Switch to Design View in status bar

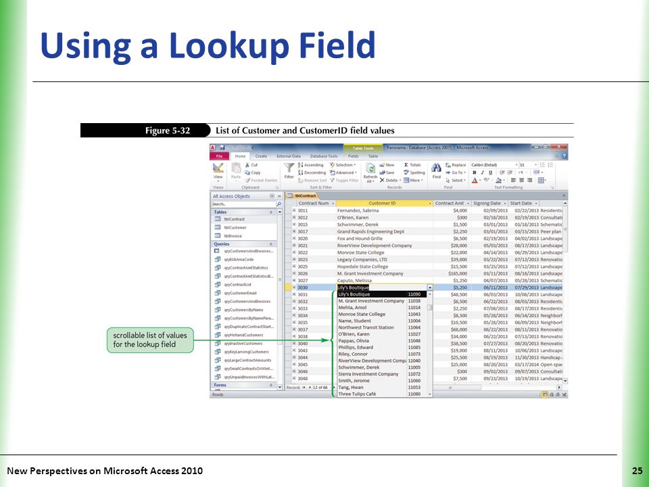coord(564,394)
